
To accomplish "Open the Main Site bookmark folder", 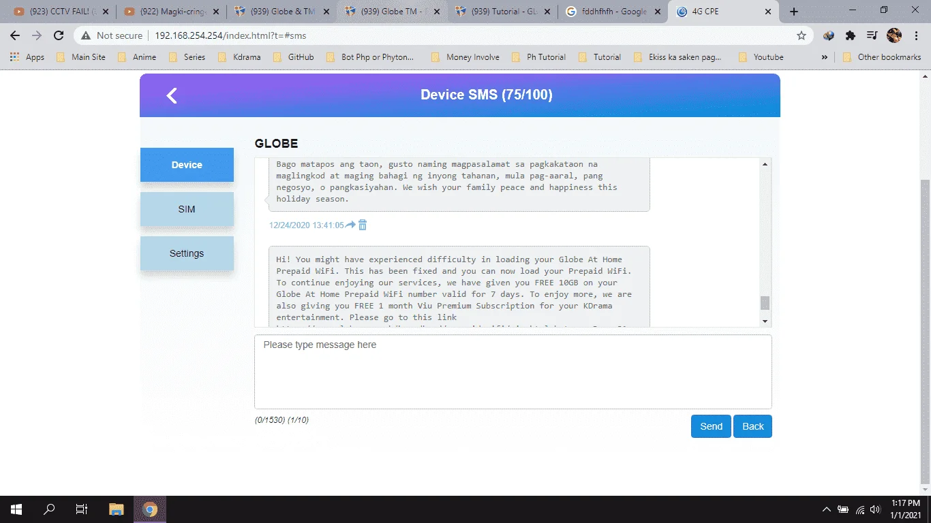I will point(80,57).
